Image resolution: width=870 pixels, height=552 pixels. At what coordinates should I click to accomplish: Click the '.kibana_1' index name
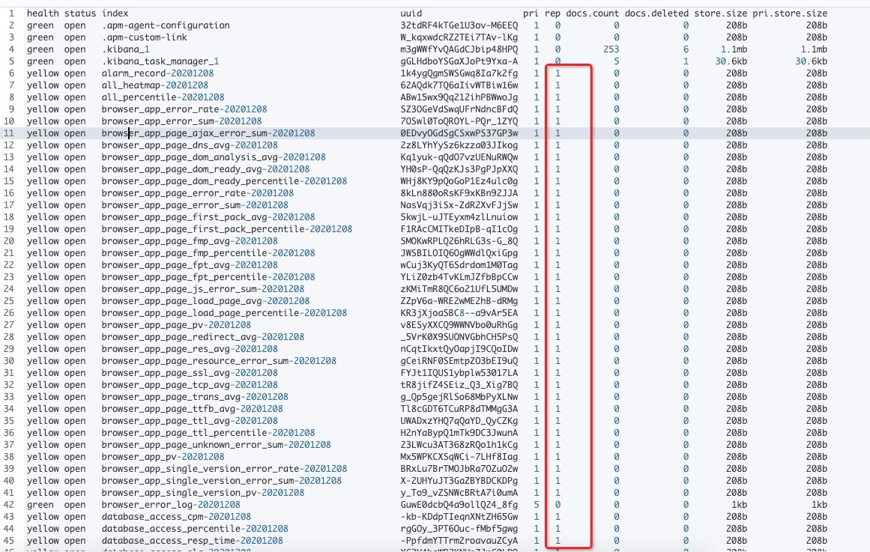pos(125,49)
